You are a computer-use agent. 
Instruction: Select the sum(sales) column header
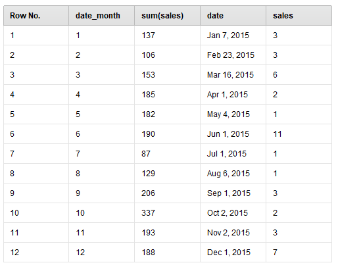click(167, 16)
